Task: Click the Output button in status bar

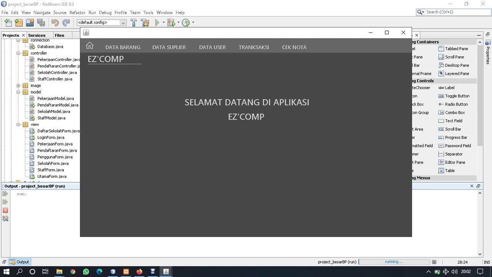Action: tap(19, 262)
